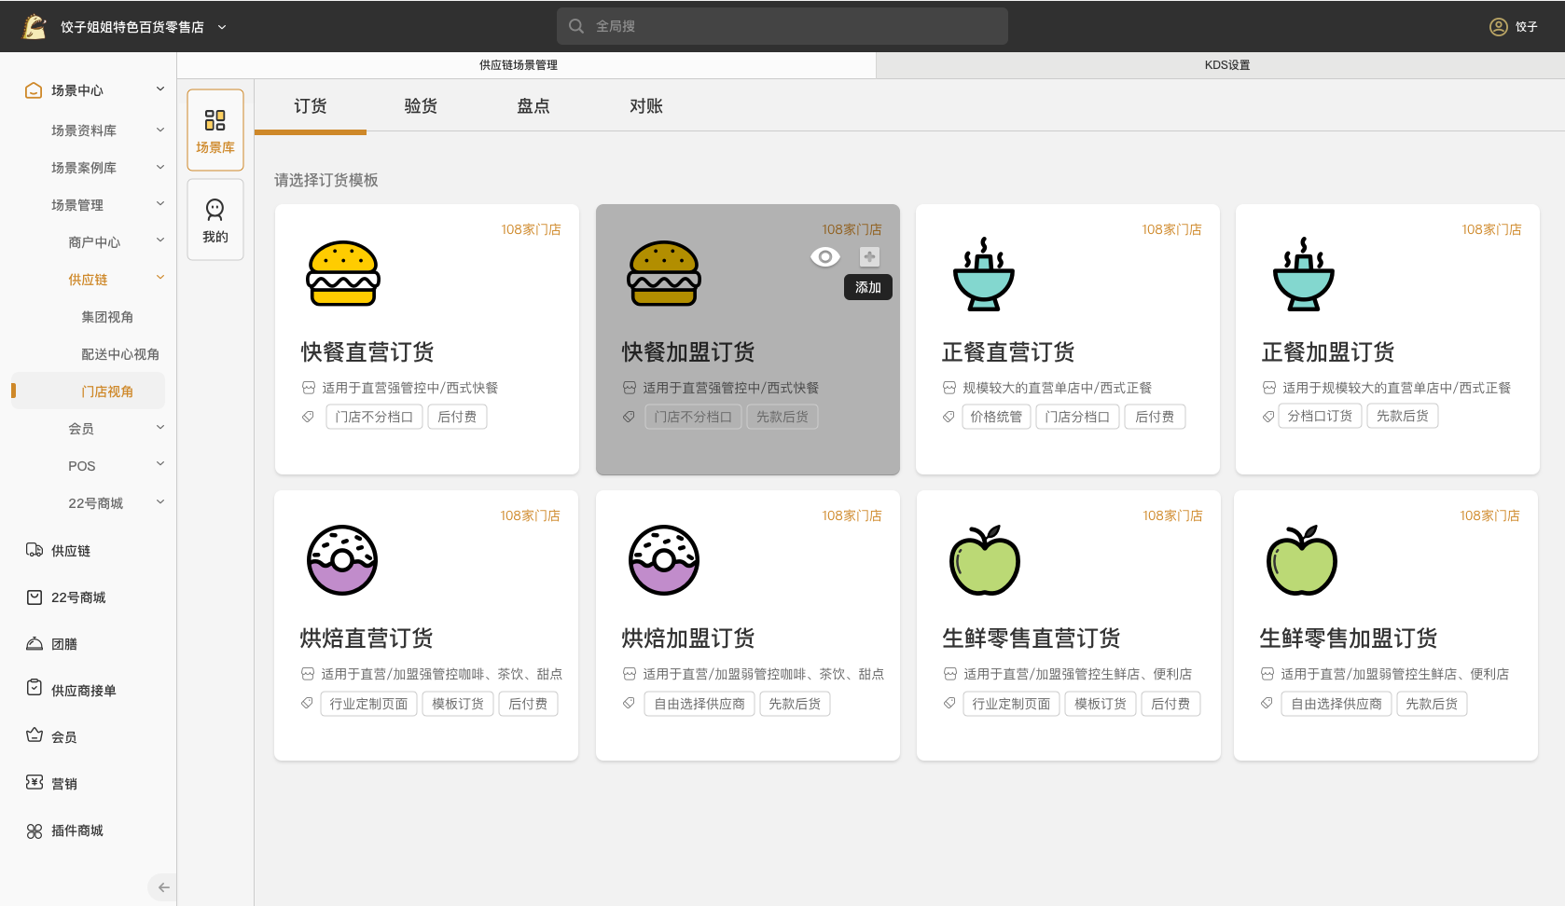Image resolution: width=1565 pixels, height=906 pixels.
Task: Expand the POS submenu chevron
Action: 160,464
